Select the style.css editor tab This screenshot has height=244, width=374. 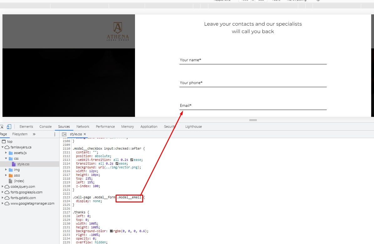click(x=76, y=134)
